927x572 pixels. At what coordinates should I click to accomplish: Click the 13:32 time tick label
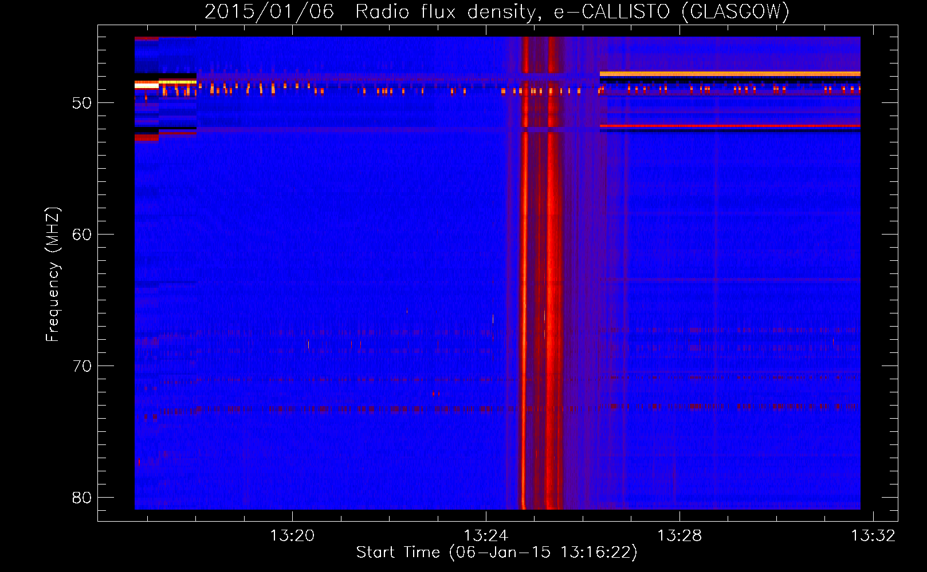pos(873,536)
